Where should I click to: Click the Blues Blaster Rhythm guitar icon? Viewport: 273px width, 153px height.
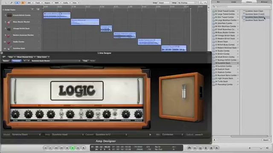pyautogui.click(x=9, y=22)
